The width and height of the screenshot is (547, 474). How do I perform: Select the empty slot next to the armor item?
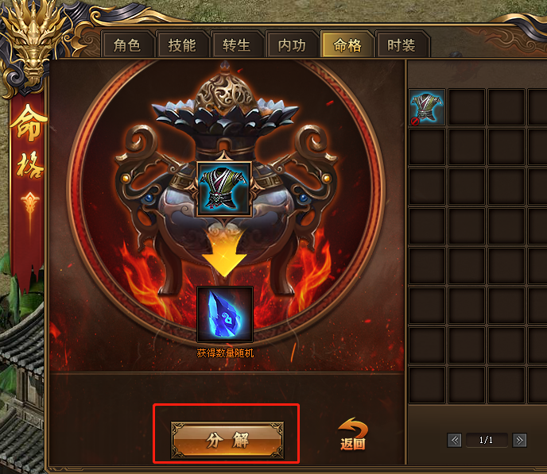tap(467, 107)
